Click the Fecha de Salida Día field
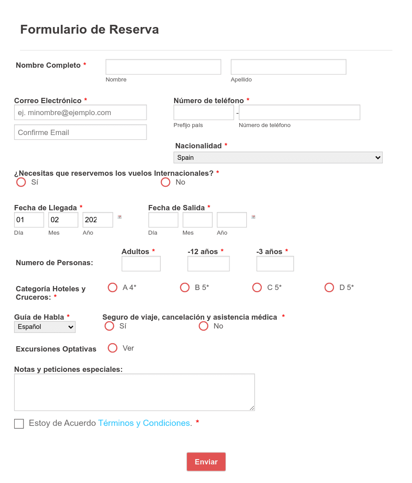 pos(163,220)
